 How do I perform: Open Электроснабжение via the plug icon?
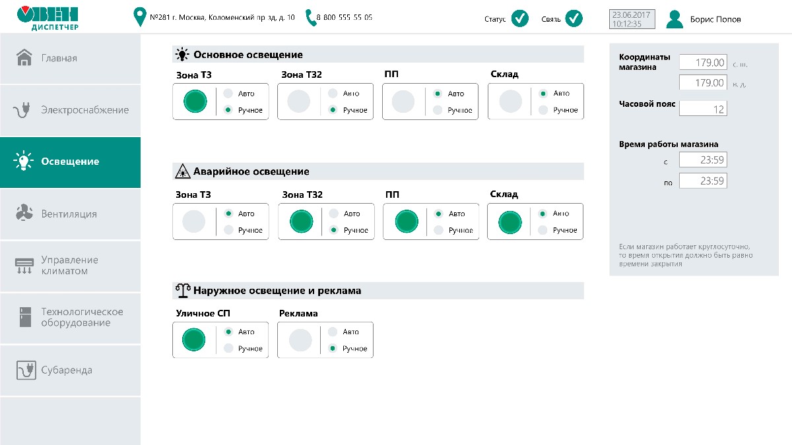tap(24, 110)
